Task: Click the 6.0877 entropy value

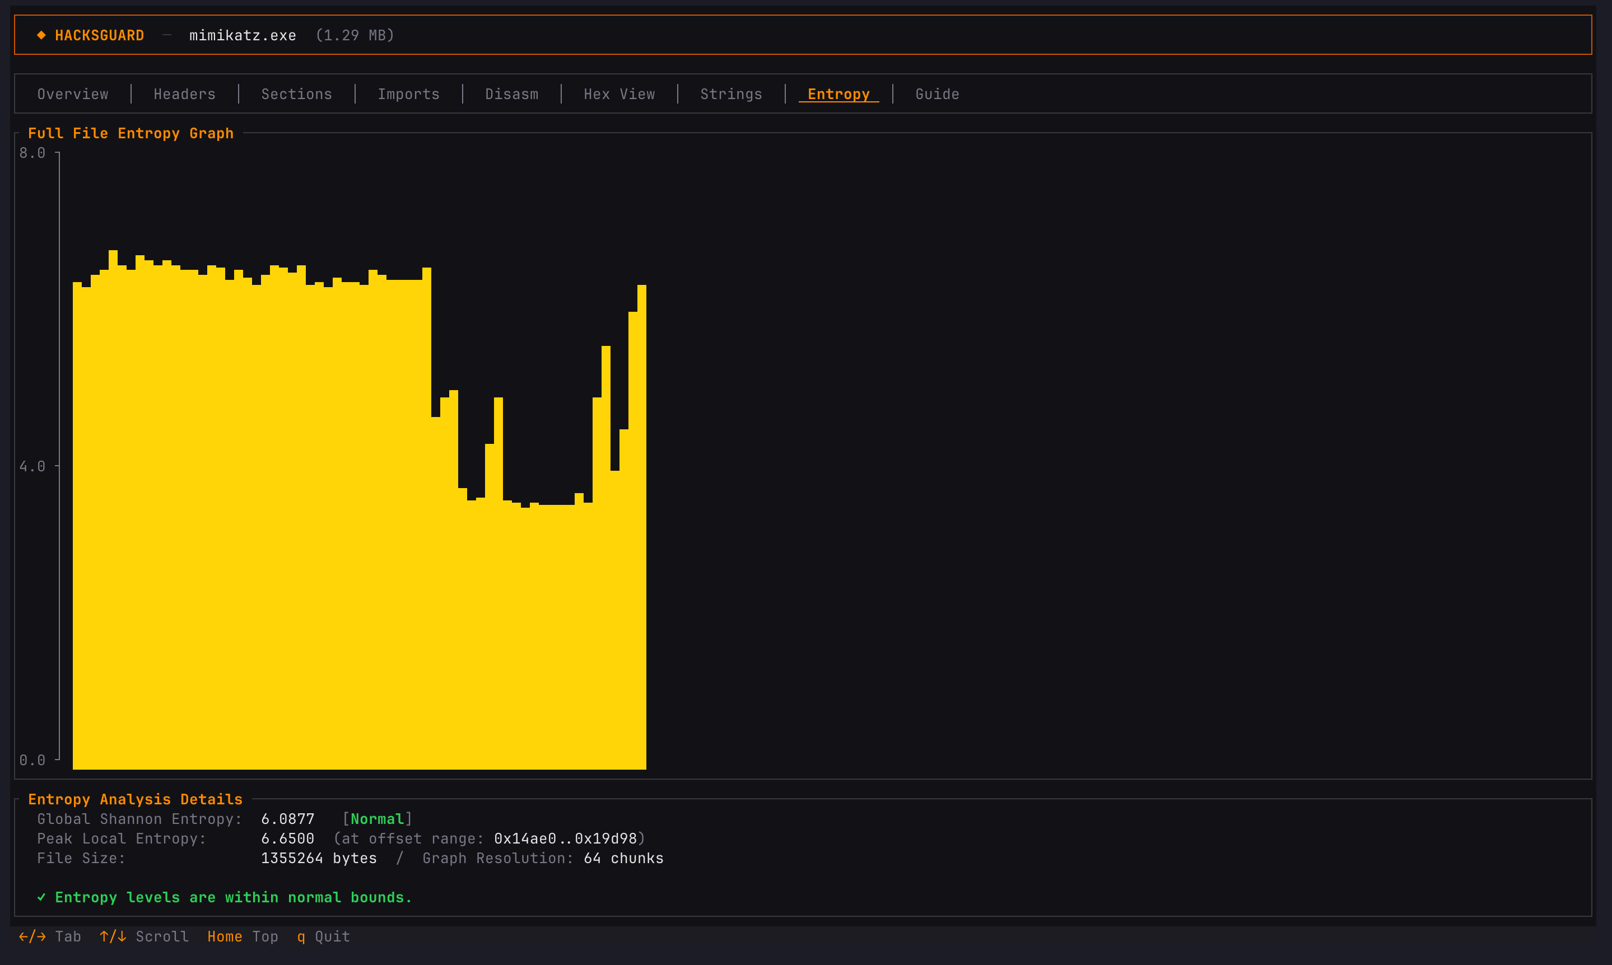Action: [287, 819]
